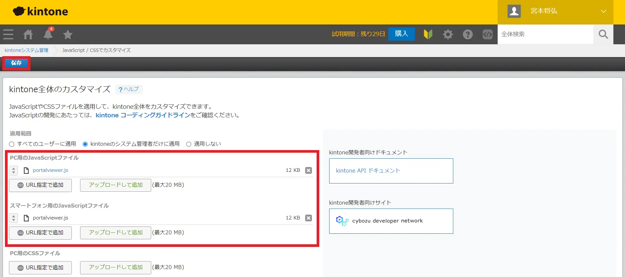Image resolution: width=625 pixels, height=277 pixels.
Task: Open the favorites star icon
Action: coord(68,34)
